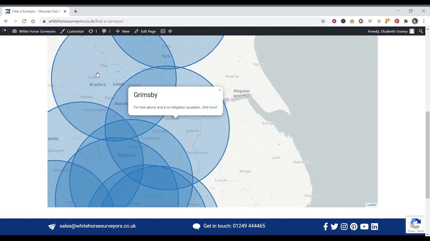Image resolution: width=430 pixels, height=241 pixels.
Task: Select the Find a Surveyor tab
Action: (36, 11)
